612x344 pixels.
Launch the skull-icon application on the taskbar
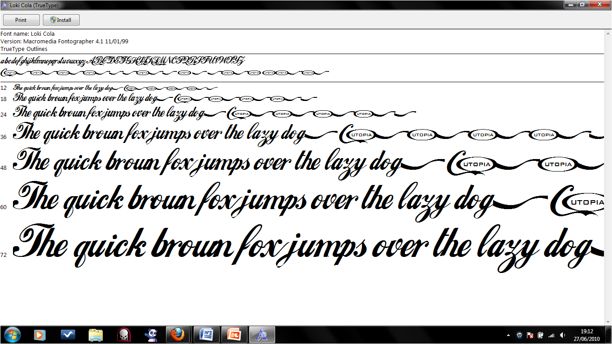[x=123, y=334]
